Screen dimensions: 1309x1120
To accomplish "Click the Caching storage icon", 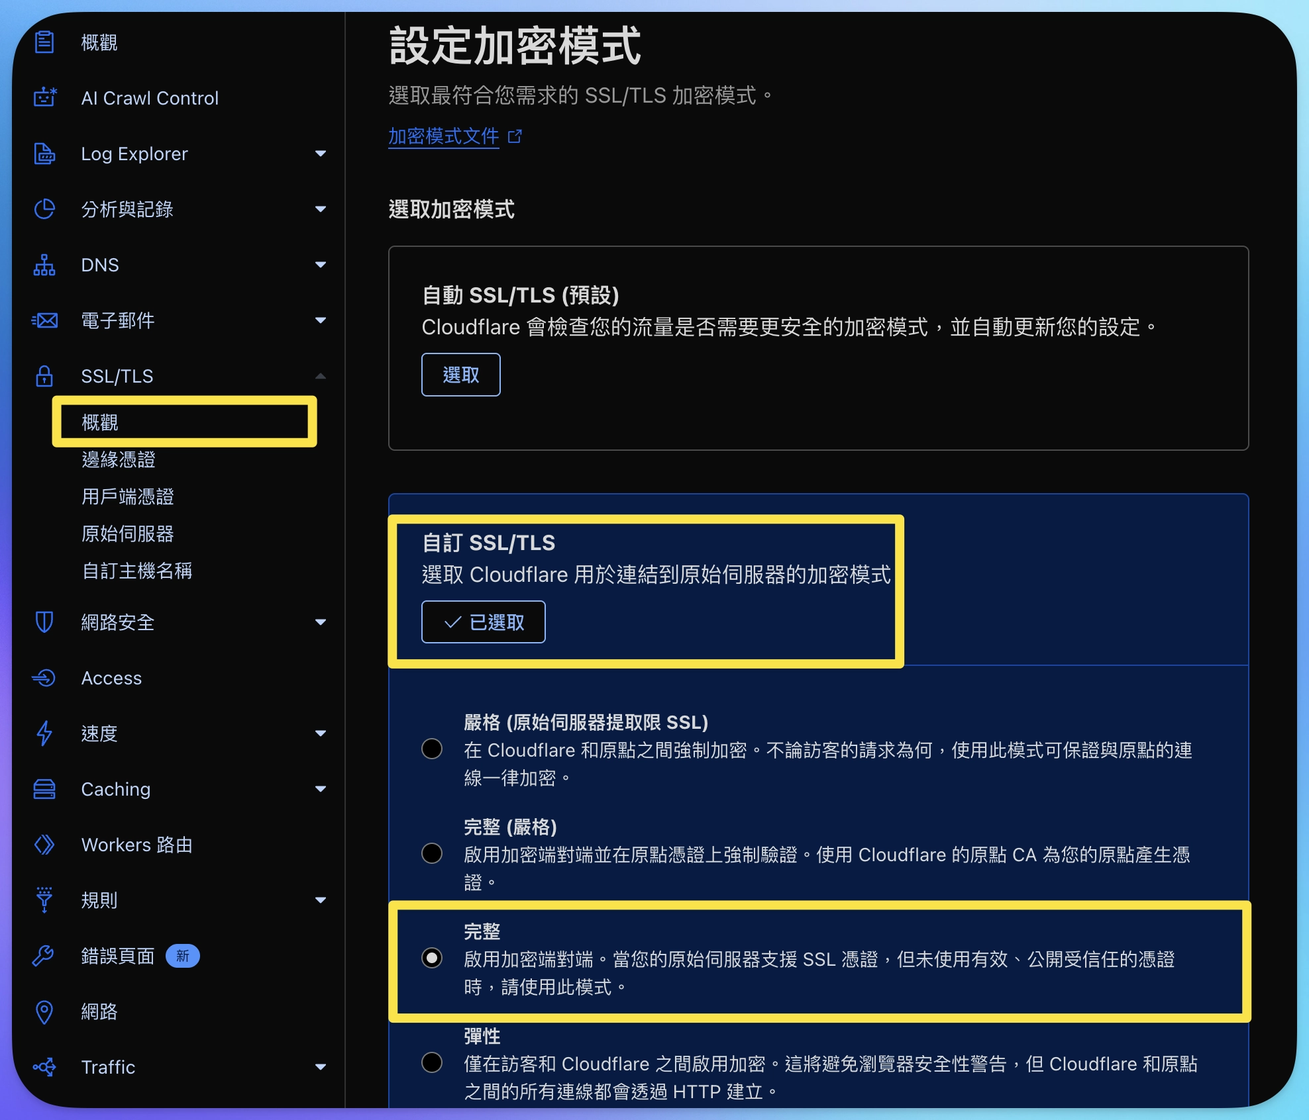I will pyautogui.click(x=44, y=789).
